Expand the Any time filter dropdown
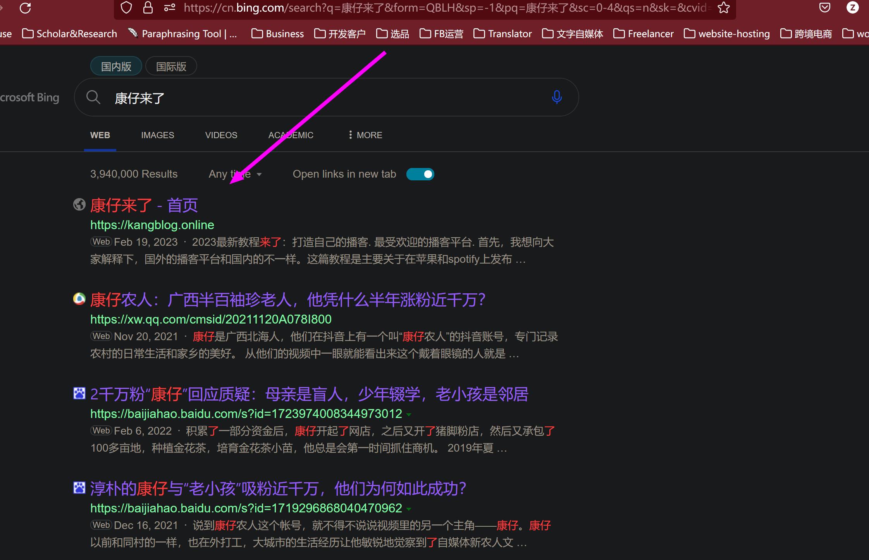 coord(235,174)
